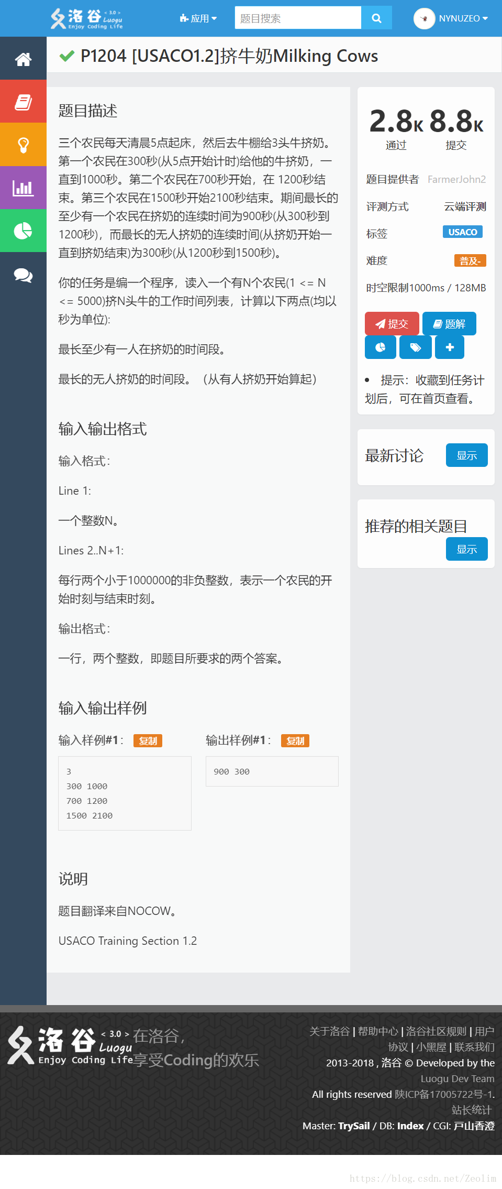Open the NYNUZEO user dropdown

(451, 18)
